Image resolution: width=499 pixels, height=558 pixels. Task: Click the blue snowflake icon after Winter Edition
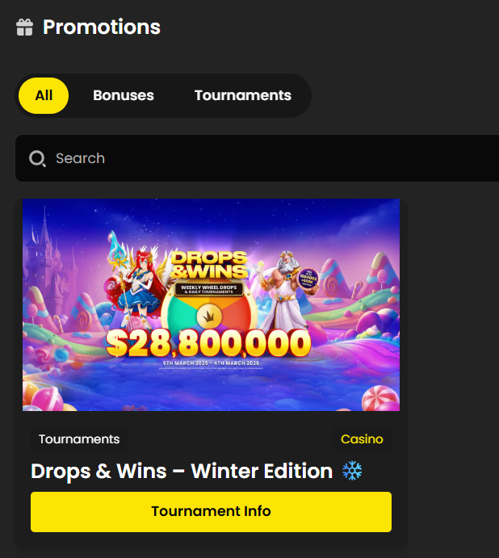point(352,471)
